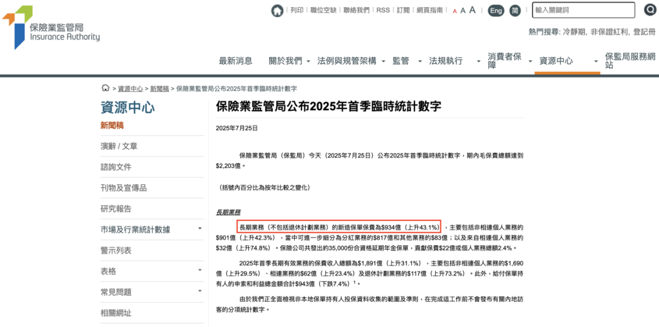Click the breadcrumb home icon
This screenshot has height=327, width=659.
(105, 88)
